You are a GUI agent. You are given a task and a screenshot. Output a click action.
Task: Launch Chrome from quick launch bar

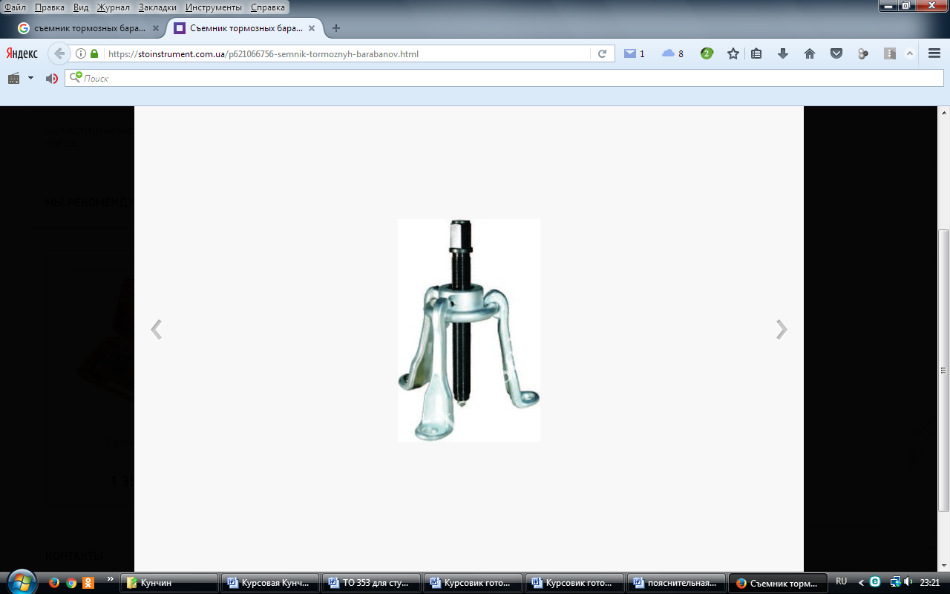point(71,583)
